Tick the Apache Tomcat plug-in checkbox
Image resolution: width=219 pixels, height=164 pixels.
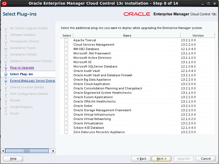[x=66, y=40]
